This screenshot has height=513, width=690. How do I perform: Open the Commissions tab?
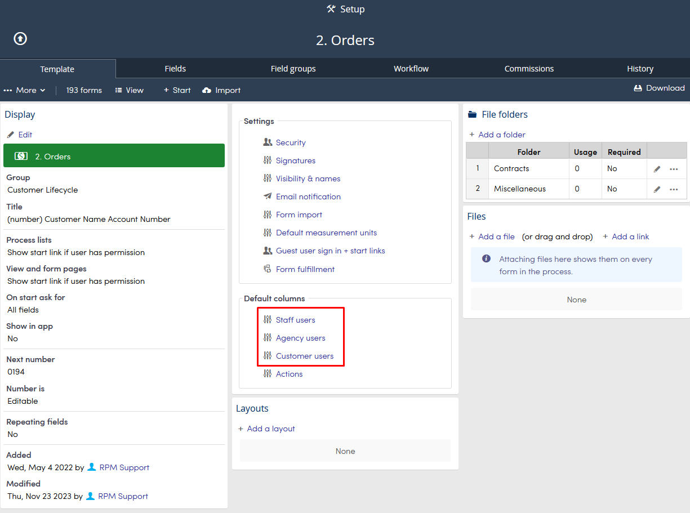[529, 69]
